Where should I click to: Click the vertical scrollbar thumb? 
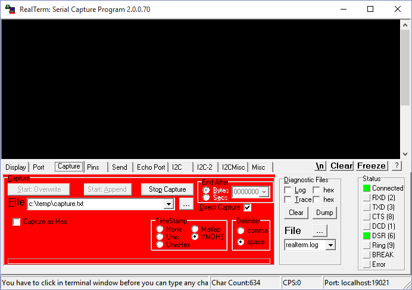tap(405, 67)
